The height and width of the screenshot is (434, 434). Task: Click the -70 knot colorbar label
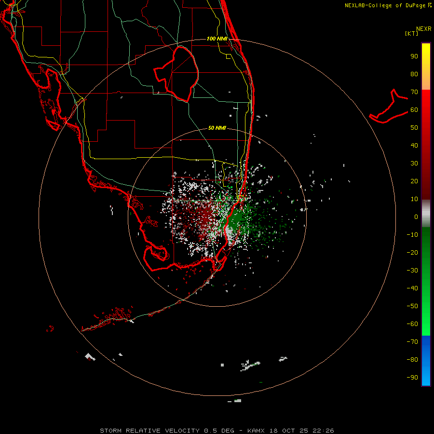(412, 342)
